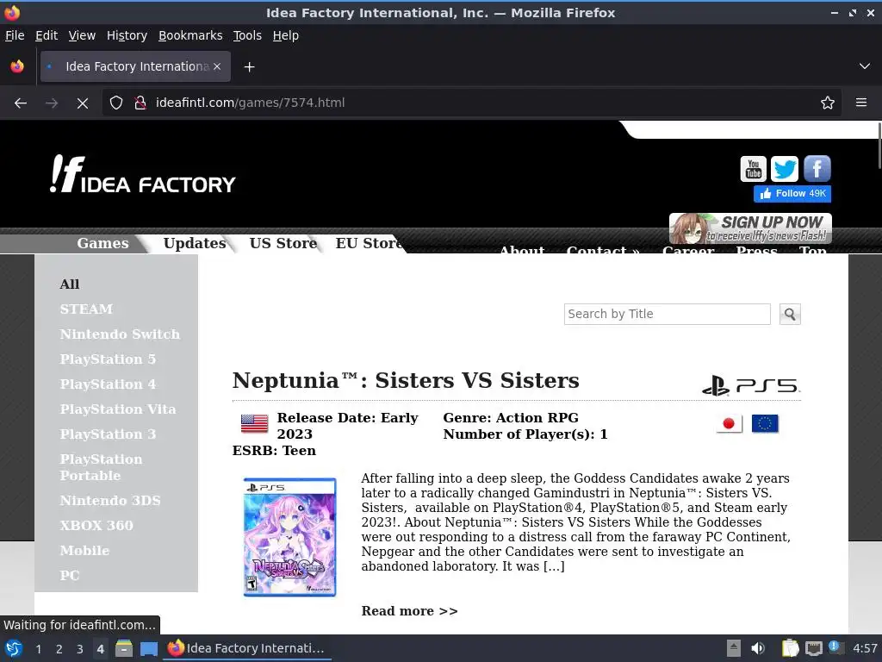Open the History menu
Image resolution: width=882 pixels, height=662 pixels.
coord(127,35)
